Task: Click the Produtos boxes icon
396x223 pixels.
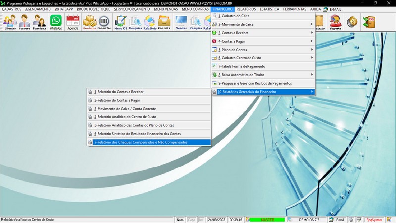Action: coord(89,22)
